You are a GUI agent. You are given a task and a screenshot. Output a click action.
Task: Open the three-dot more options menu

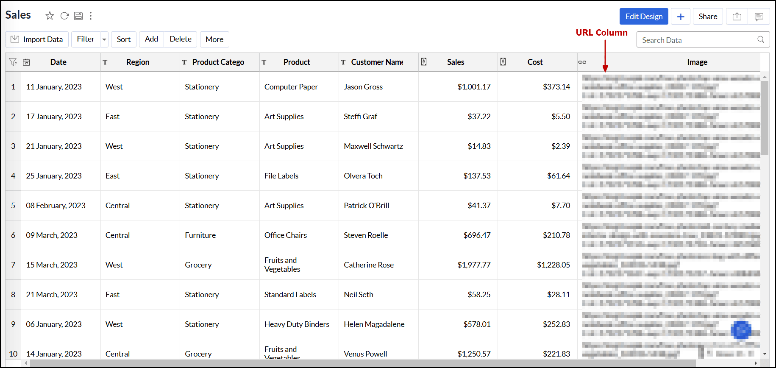91,16
